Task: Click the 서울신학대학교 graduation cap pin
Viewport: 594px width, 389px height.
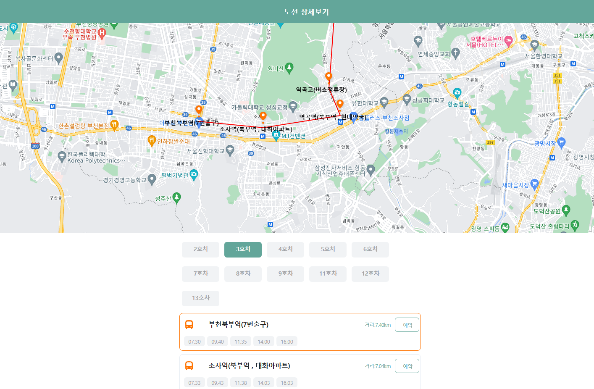Action: click(230, 151)
